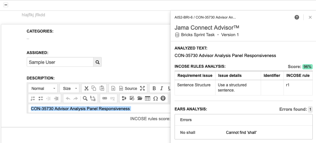Open the accessibility help icon
316x143 pixels.
tap(163, 98)
